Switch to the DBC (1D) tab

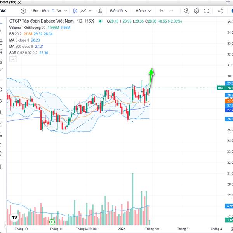point(8,2)
